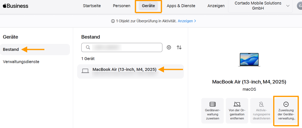This screenshot has height=128, width=302.
Task: Open the Personen tab
Action: pyautogui.click(x=121, y=6)
